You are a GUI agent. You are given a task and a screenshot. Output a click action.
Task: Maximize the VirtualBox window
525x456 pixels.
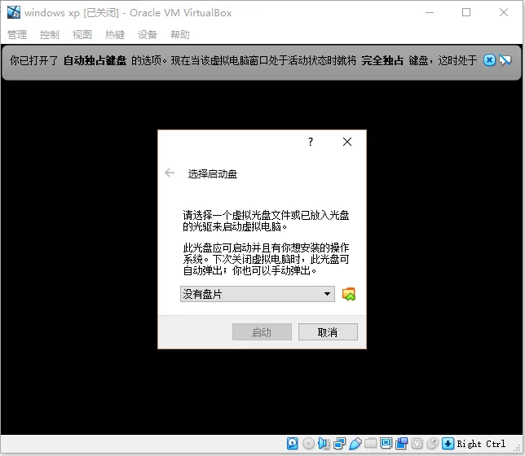466,12
